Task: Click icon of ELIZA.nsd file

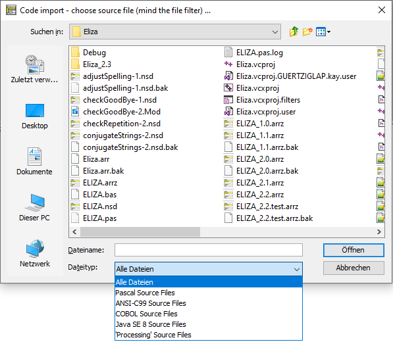Action: pos(75,207)
